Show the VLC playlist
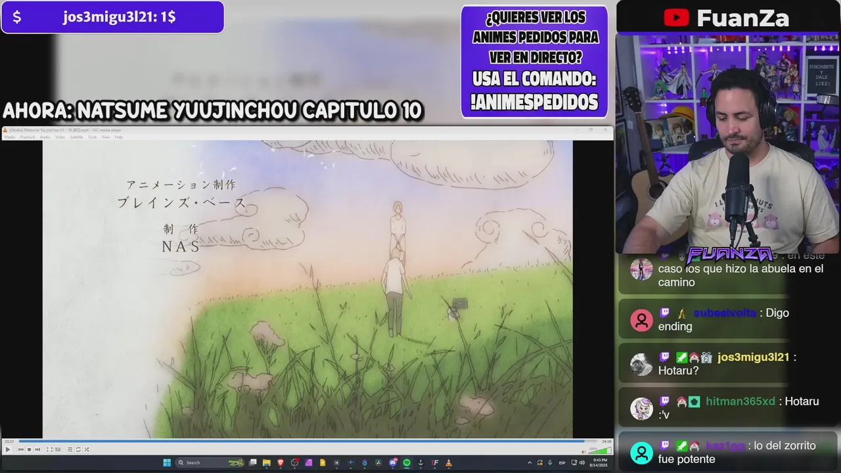The height and width of the screenshot is (473, 841). [x=70, y=449]
